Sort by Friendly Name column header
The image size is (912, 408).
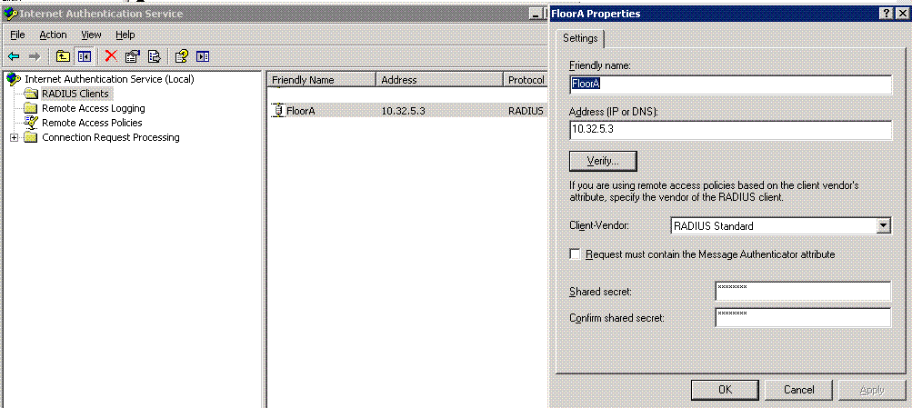[322, 80]
